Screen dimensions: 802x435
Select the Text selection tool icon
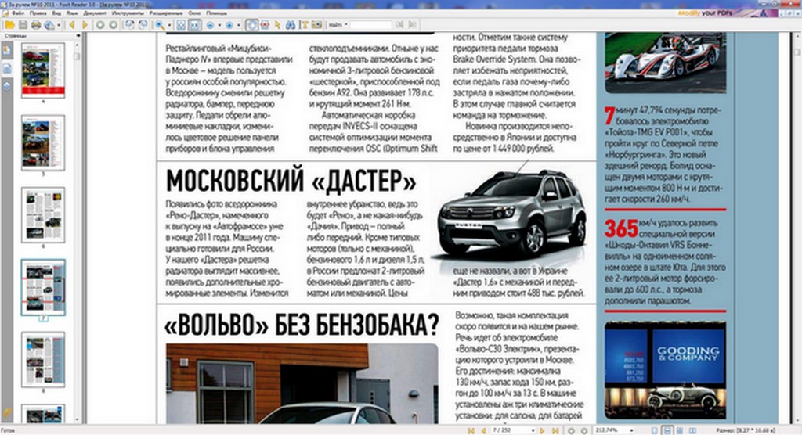click(305, 24)
